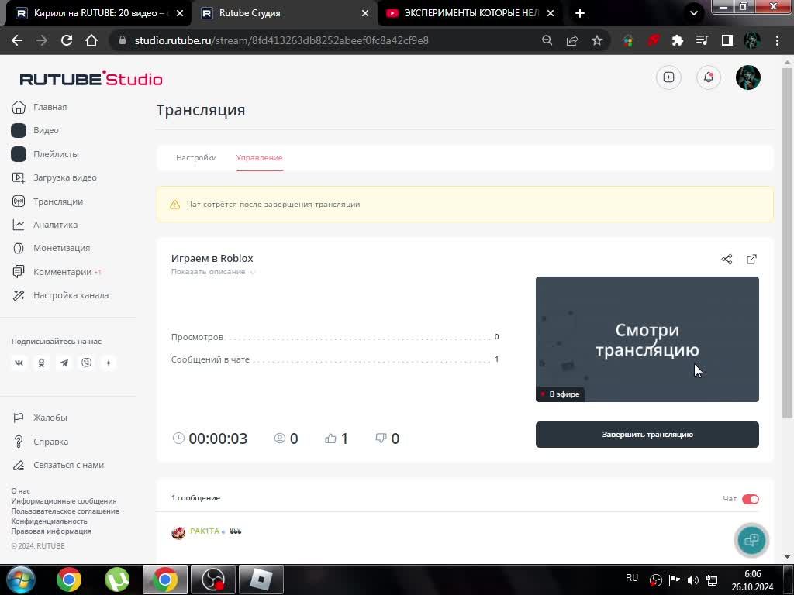
Task: Reload the browser page
Action: [67, 40]
